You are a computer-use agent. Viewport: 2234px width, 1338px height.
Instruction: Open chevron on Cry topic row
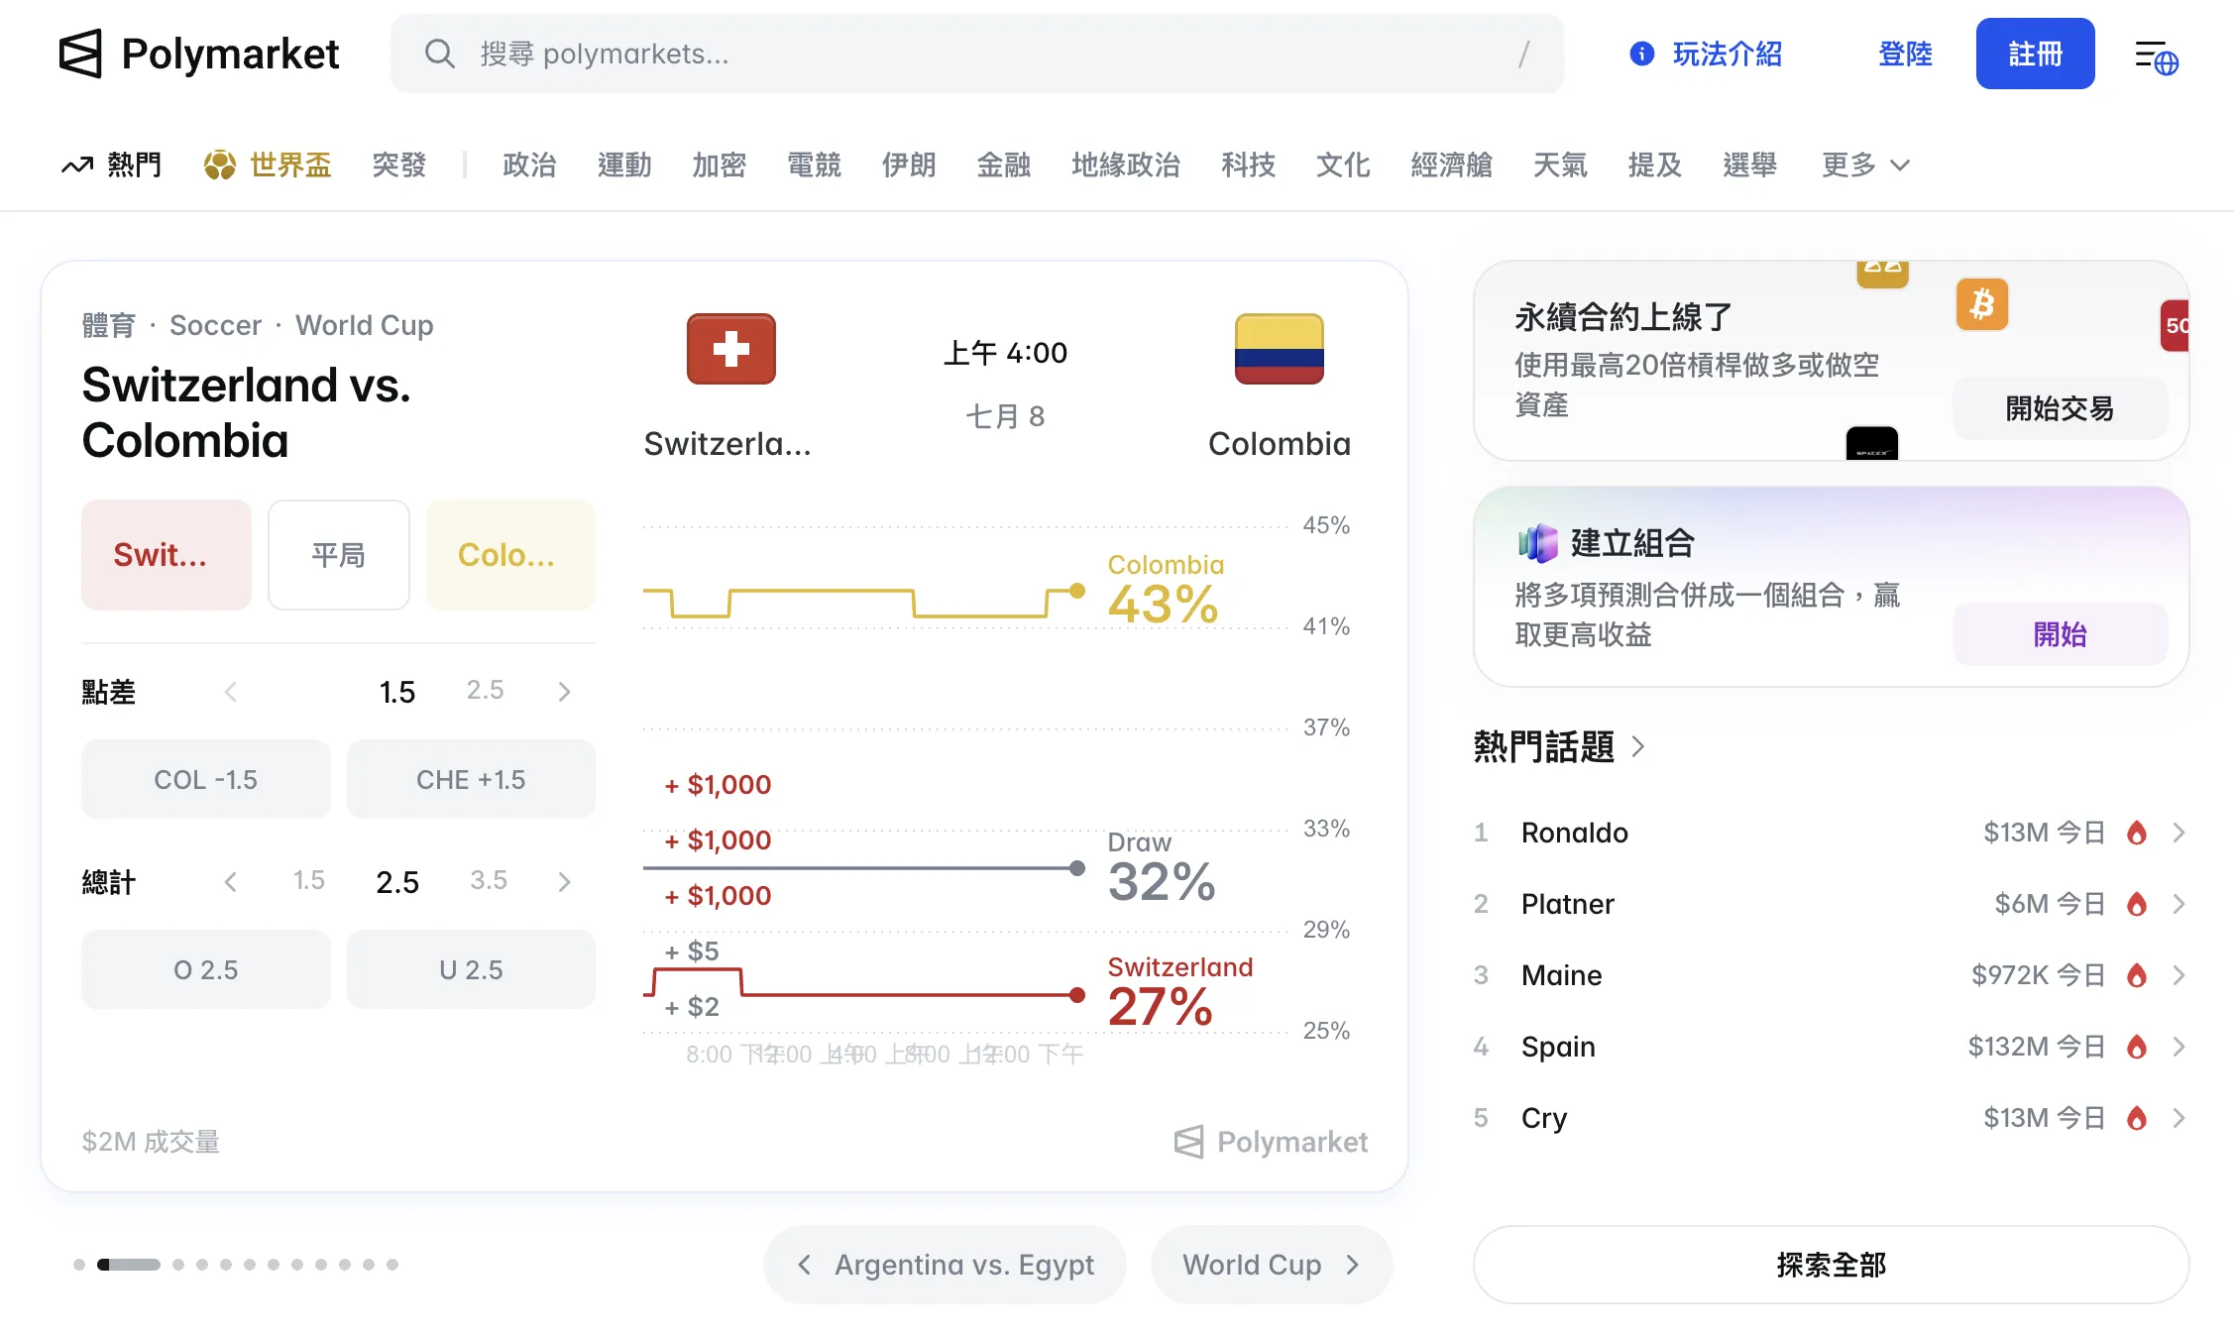pyautogui.click(x=2178, y=1118)
